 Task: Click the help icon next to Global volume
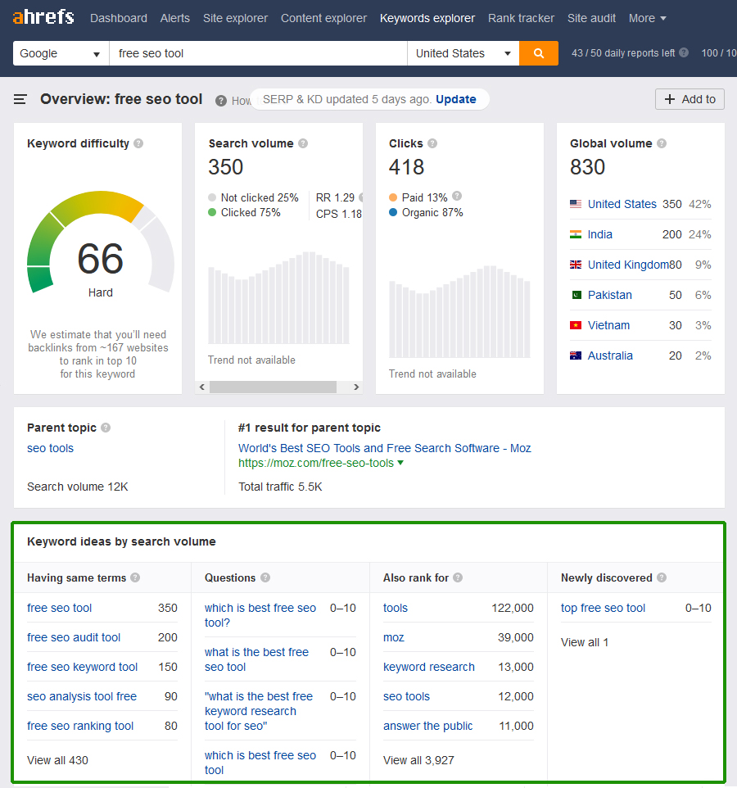[x=662, y=143]
